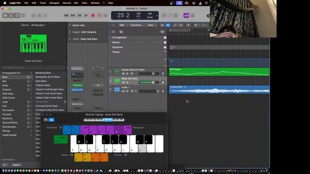Start playback with the Play button
This screenshot has width=310, height=174.
pyautogui.click(x=86, y=15)
